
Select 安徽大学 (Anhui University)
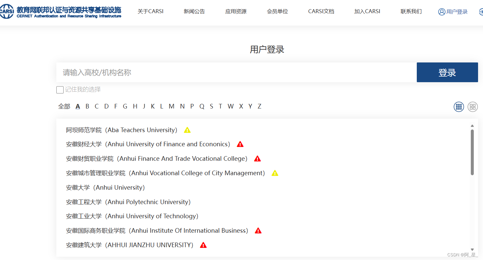pyautogui.click(x=105, y=187)
